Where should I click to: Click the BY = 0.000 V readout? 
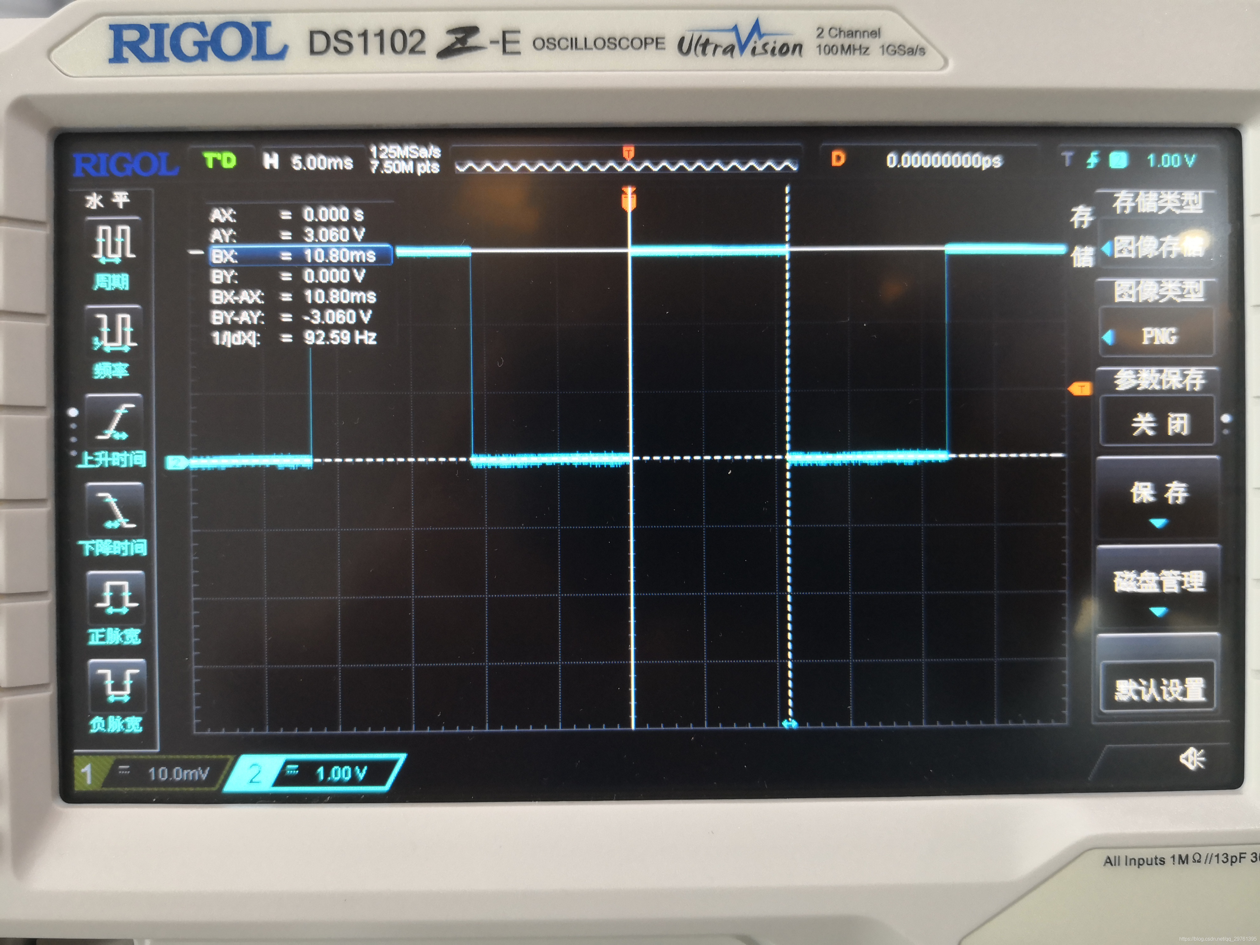(288, 276)
